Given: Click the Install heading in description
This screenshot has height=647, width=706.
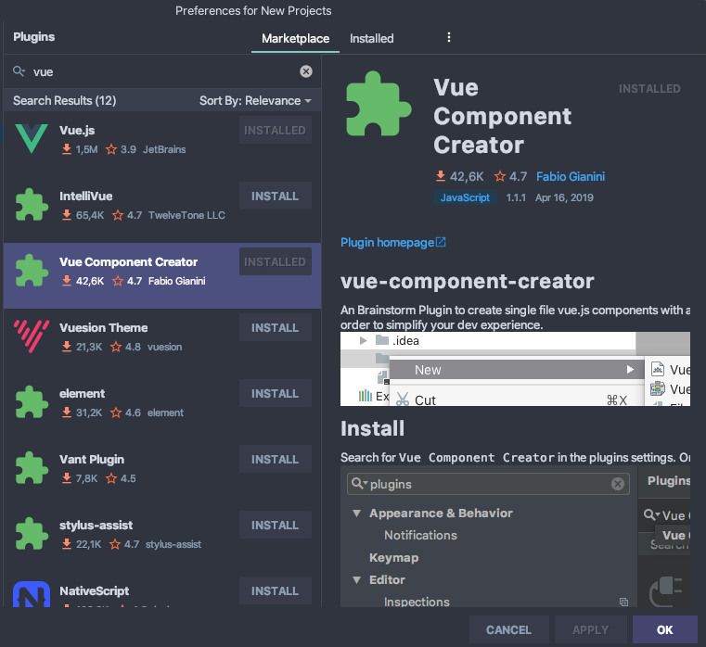Looking at the screenshot, I should click(x=372, y=428).
